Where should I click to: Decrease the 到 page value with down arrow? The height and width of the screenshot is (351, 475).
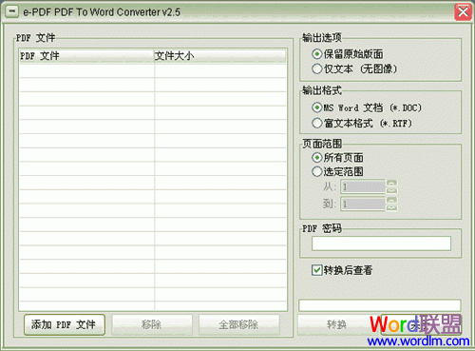click(x=391, y=207)
